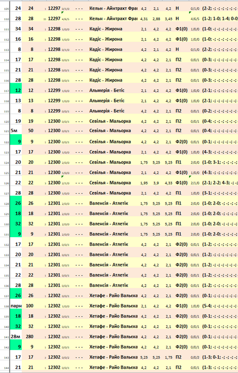The height and width of the screenshot is (373, 238).
Task: Click the '5м' cell
Action: click(16, 131)
